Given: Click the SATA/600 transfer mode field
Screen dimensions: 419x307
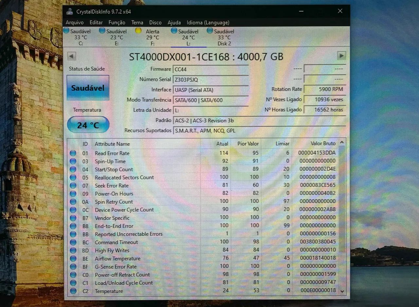Looking at the screenshot, I should point(210,100).
